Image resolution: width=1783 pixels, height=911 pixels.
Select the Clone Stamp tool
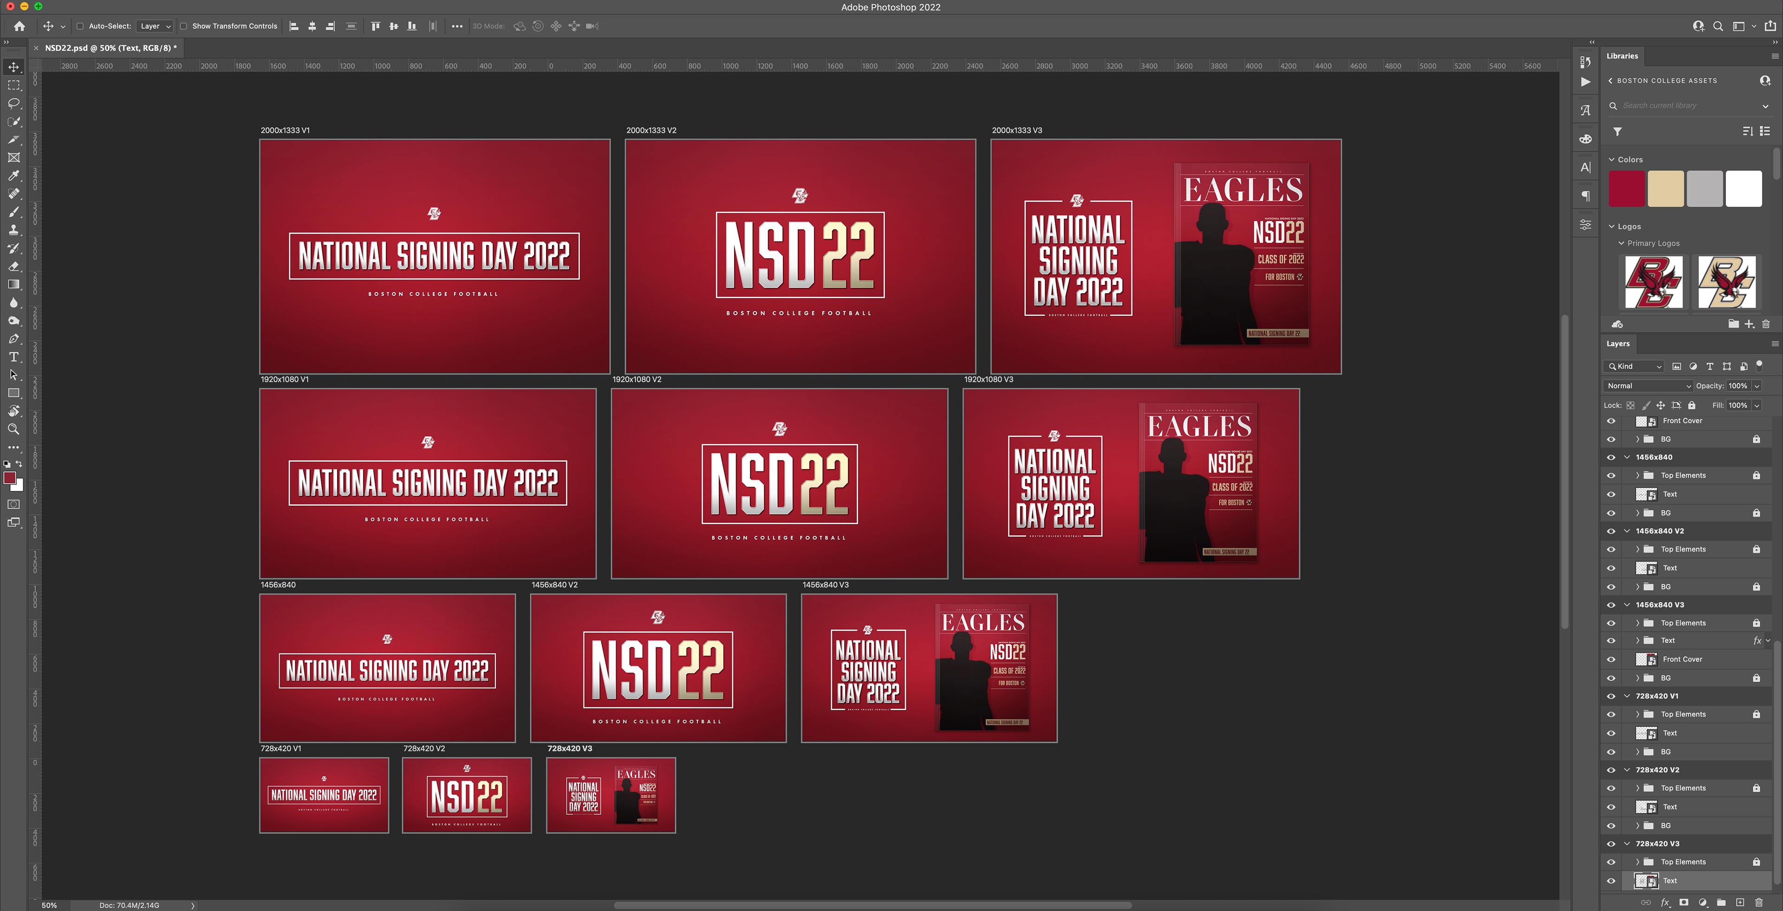coord(13,230)
